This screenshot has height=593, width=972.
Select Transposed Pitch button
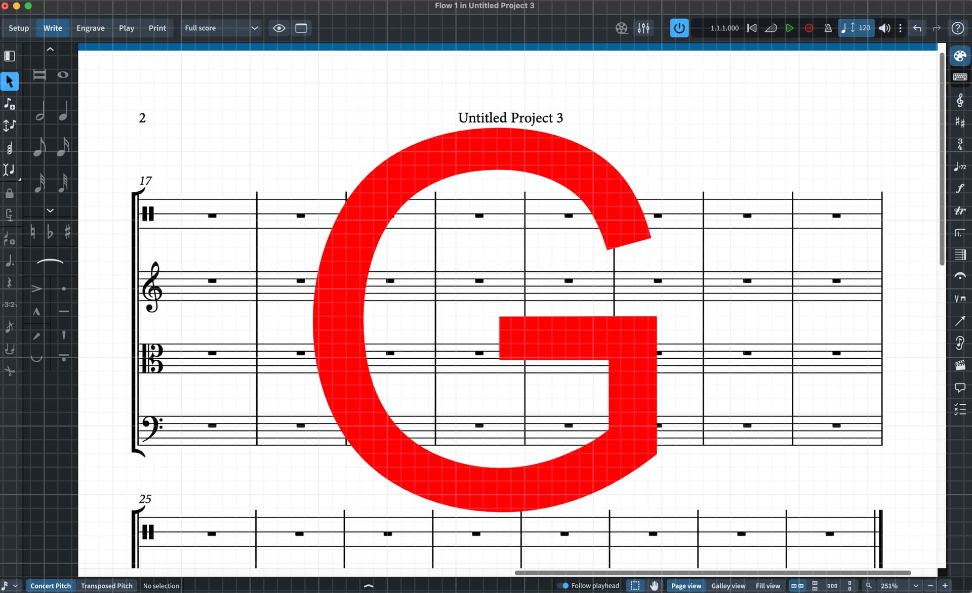tap(106, 585)
